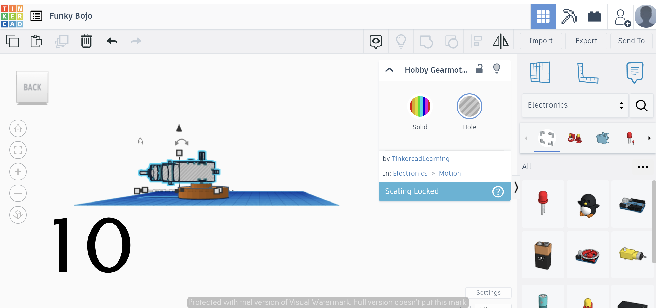This screenshot has width=656, height=308.
Task: Open the Workplane tool in the right panel
Action: [540, 73]
